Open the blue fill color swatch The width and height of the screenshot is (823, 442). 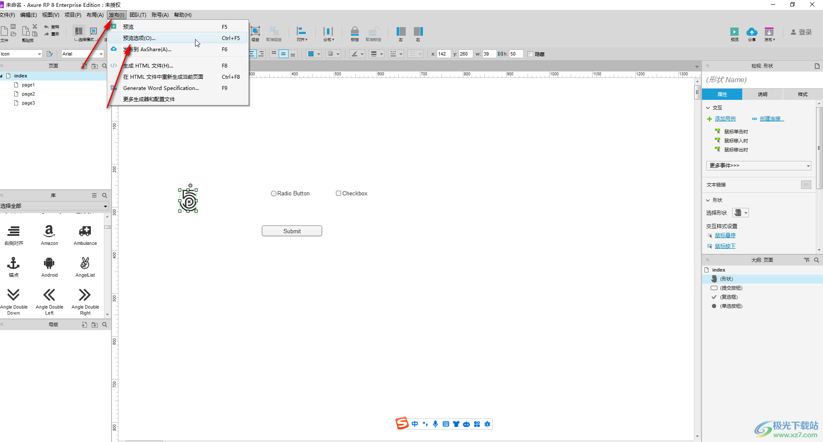(310, 54)
